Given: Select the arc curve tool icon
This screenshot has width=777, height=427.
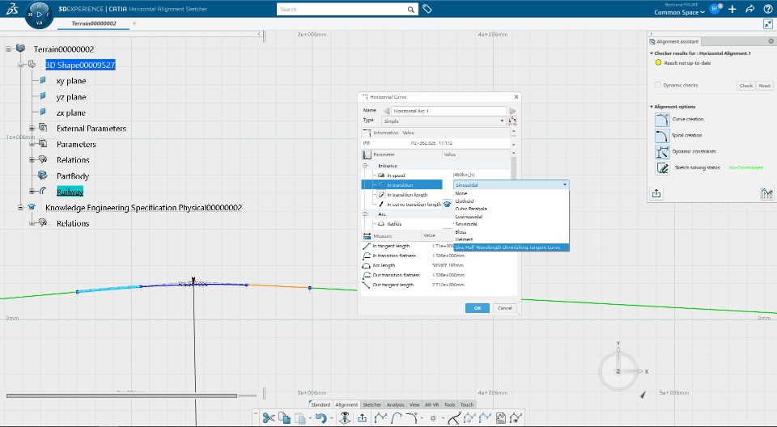Looking at the screenshot, I should (x=397, y=418).
